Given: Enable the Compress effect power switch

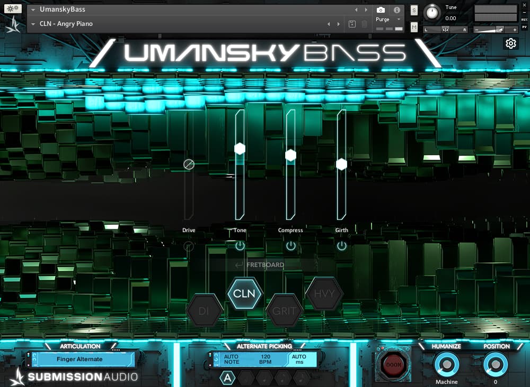Looking at the screenshot, I should (x=290, y=245).
